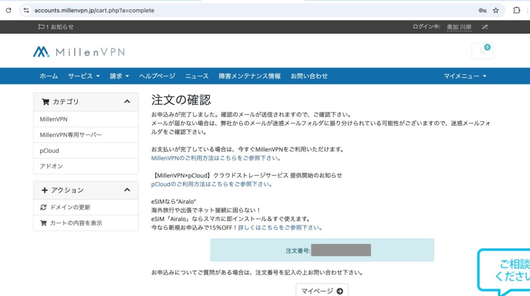Image resolution: width=530 pixels, height=296 pixels.
Task: Open site information icon in address bar
Action: [x=26, y=10]
